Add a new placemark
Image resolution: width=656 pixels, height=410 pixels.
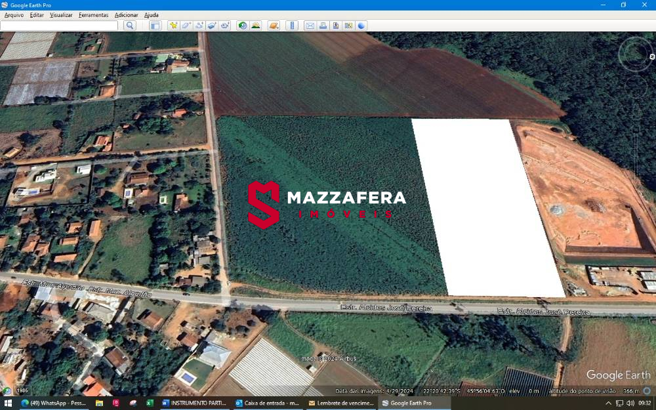click(173, 26)
